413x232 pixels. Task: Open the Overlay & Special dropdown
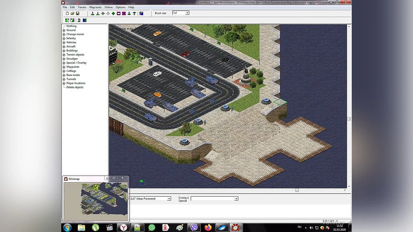(x=236, y=198)
